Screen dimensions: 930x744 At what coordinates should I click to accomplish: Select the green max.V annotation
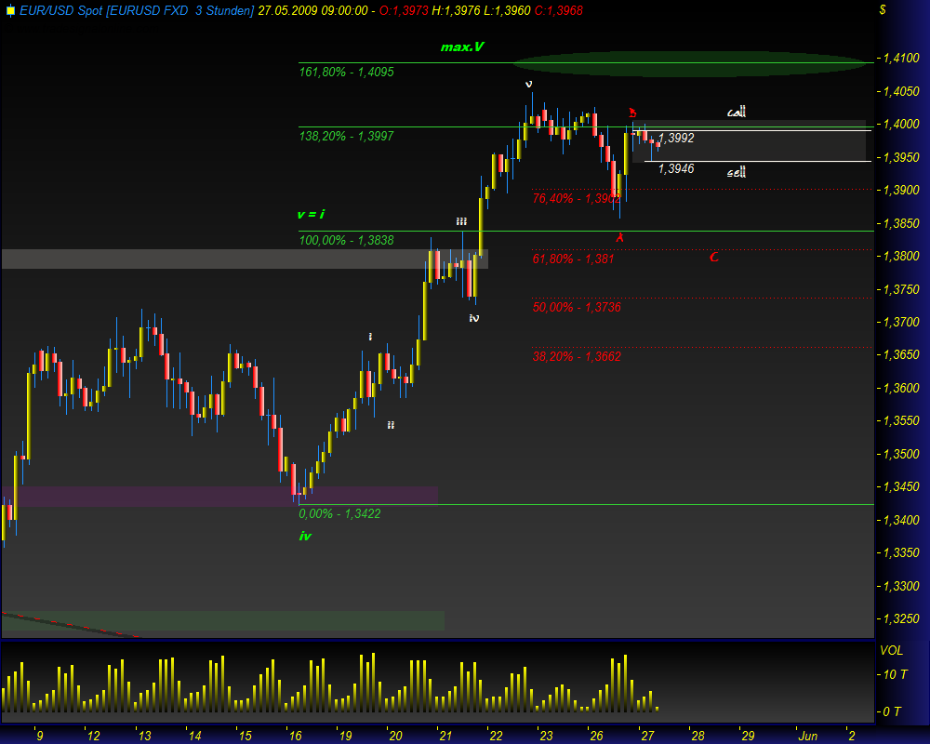pyautogui.click(x=462, y=46)
